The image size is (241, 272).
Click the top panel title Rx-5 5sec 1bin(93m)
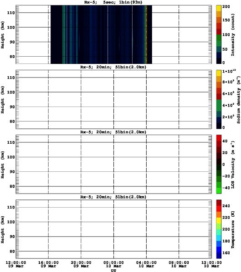click(113, 2)
